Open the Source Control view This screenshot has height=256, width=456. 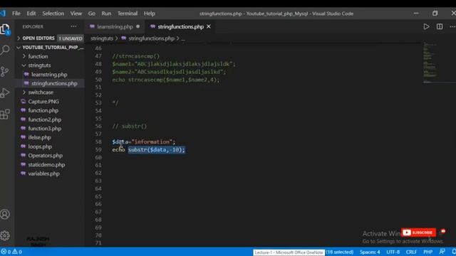[x=5, y=71]
